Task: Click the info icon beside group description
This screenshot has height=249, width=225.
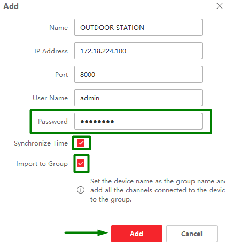Action: point(81,190)
